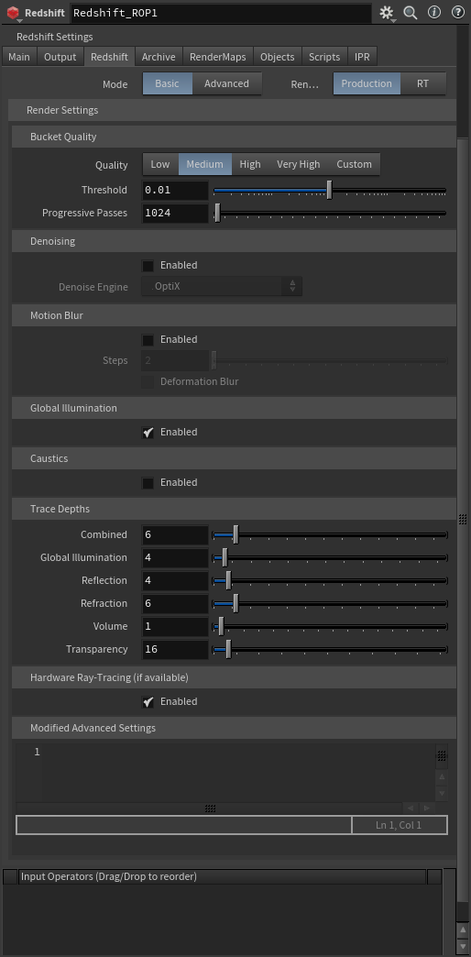Click the pane splitter grip handle icon
This screenshot has width=471, height=957.
coord(463,520)
